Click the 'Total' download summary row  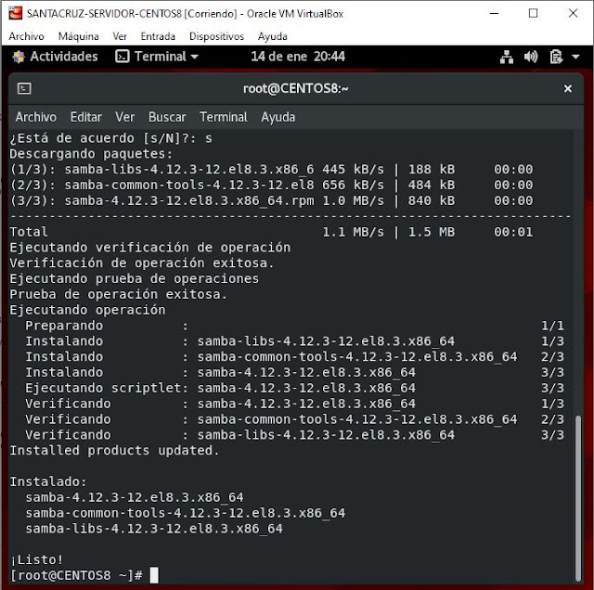pyautogui.click(x=271, y=232)
